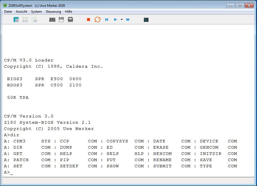Click the typed "A>dir" command line

coord(12,135)
